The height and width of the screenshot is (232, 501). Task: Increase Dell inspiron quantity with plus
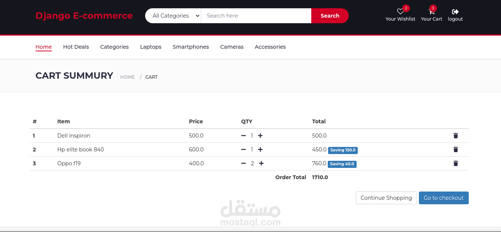(x=260, y=136)
